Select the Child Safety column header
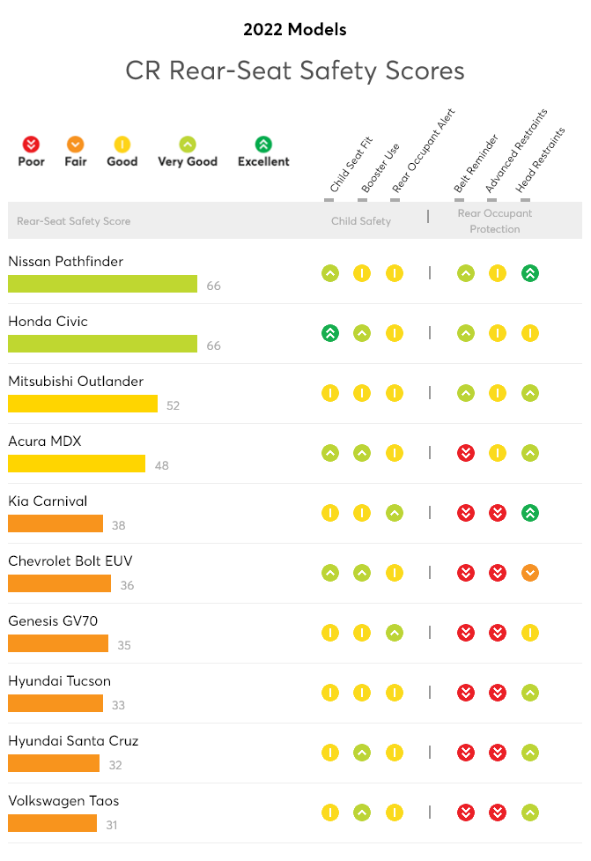 tap(361, 220)
